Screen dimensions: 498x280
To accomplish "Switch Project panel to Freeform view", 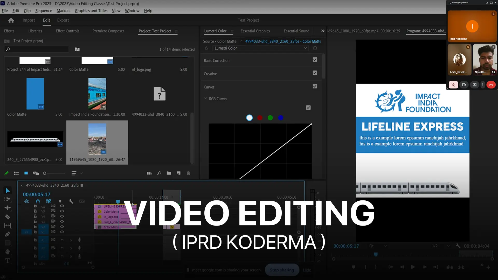I will coord(36,173).
